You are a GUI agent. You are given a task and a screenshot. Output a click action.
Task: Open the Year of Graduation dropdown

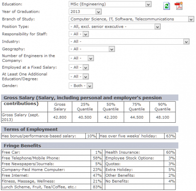(85, 12)
